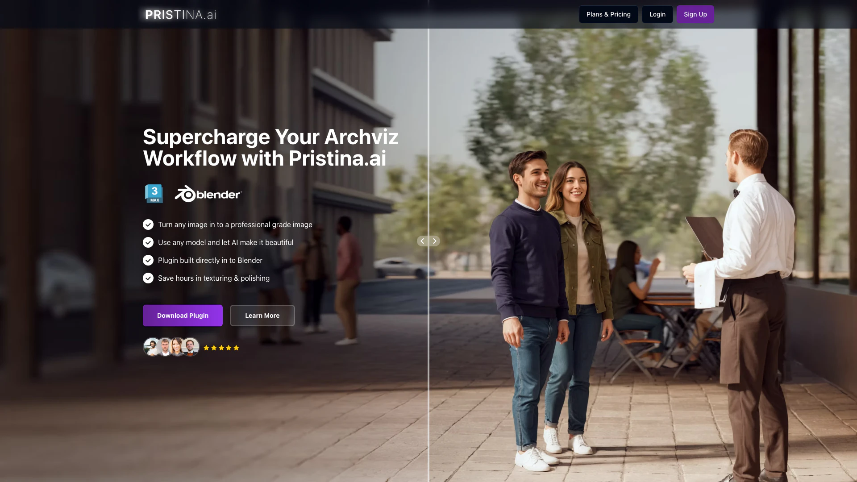Click the left arrow on comparison slider handle
The image size is (857, 482).
pos(422,241)
